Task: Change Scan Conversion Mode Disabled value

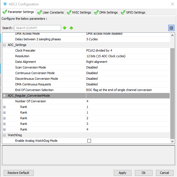Action: point(92,67)
